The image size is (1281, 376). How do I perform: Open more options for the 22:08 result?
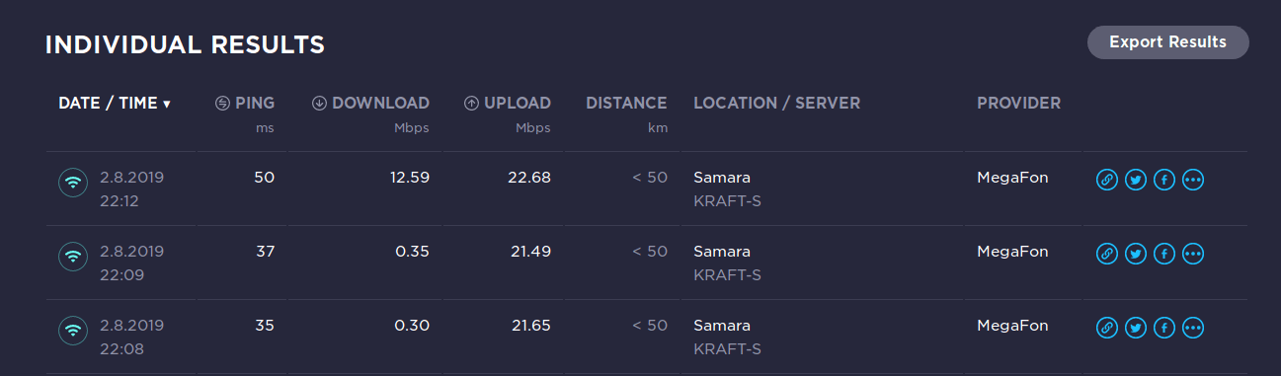coord(1193,328)
